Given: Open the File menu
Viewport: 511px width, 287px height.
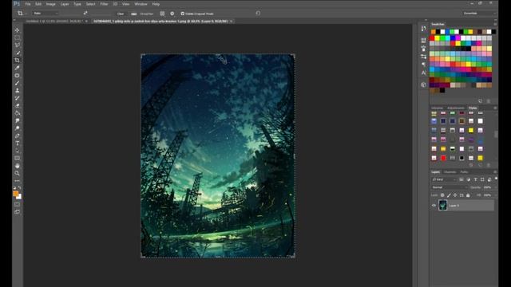Looking at the screenshot, I should coord(28,4).
